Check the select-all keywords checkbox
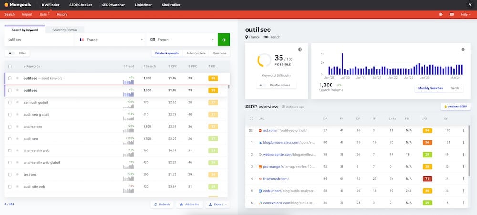The image size is (477, 215). point(10,66)
